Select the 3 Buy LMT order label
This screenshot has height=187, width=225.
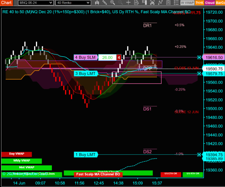coord(86,74)
